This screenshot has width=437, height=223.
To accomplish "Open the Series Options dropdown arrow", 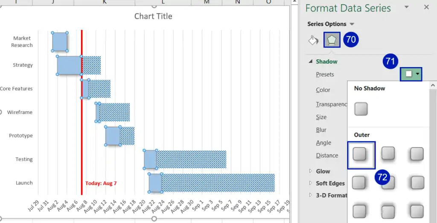I will [352, 24].
